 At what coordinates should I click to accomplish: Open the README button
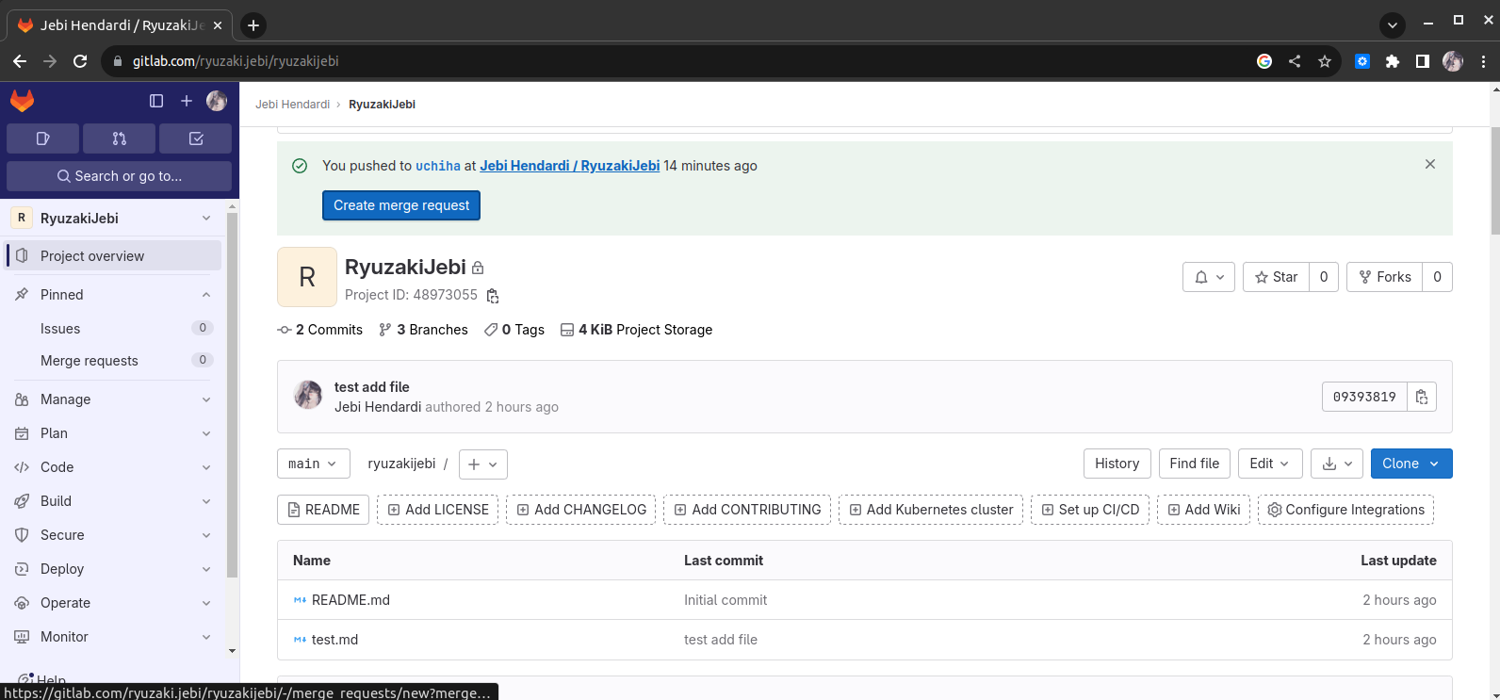click(x=323, y=510)
